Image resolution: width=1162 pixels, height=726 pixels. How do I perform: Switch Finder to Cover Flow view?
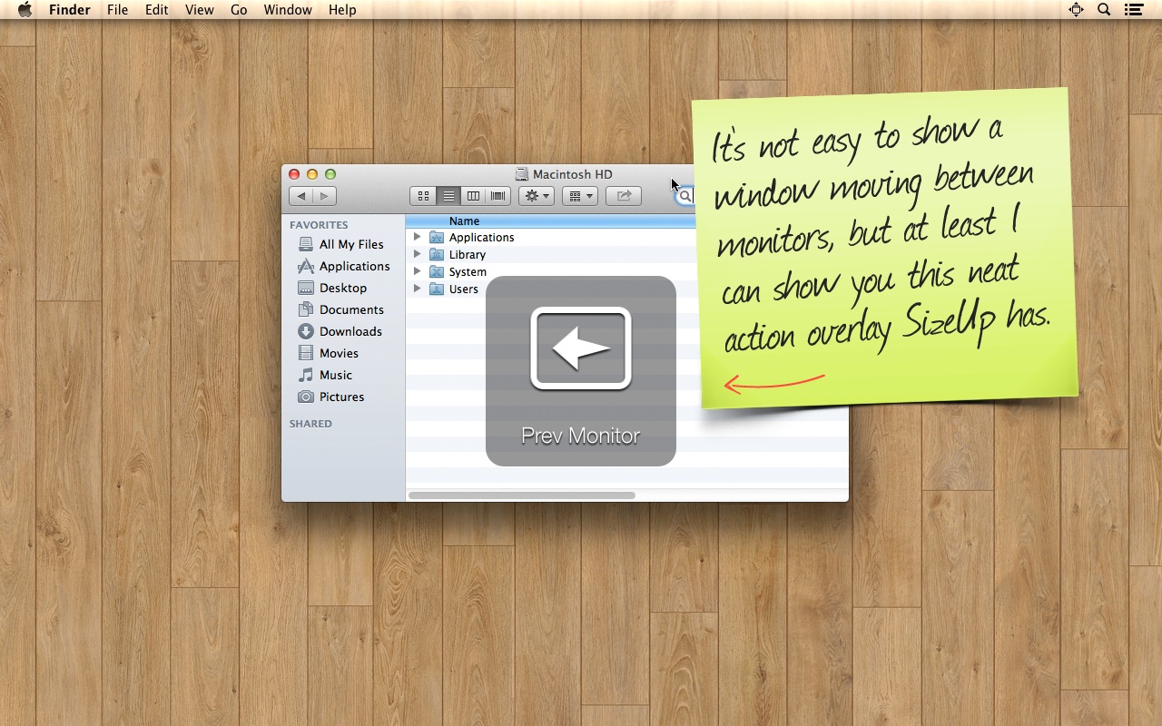[497, 196]
